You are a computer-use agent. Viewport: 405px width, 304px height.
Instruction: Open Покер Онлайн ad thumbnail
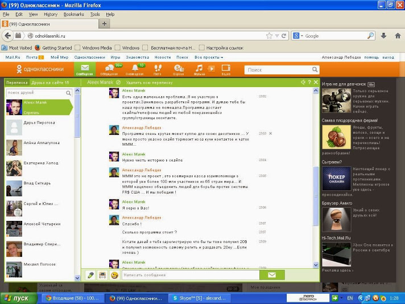point(336,179)
